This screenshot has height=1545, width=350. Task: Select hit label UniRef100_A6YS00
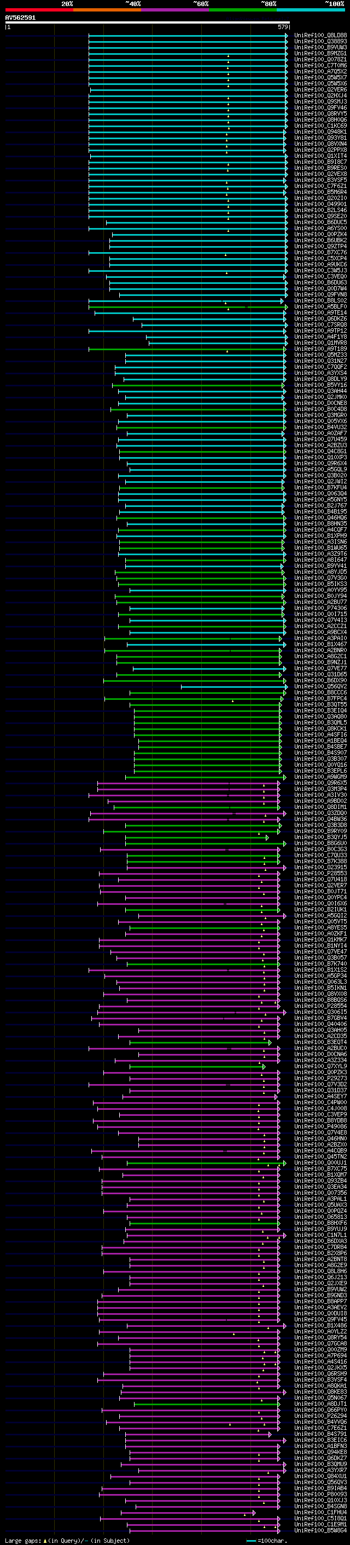(320, 229)
